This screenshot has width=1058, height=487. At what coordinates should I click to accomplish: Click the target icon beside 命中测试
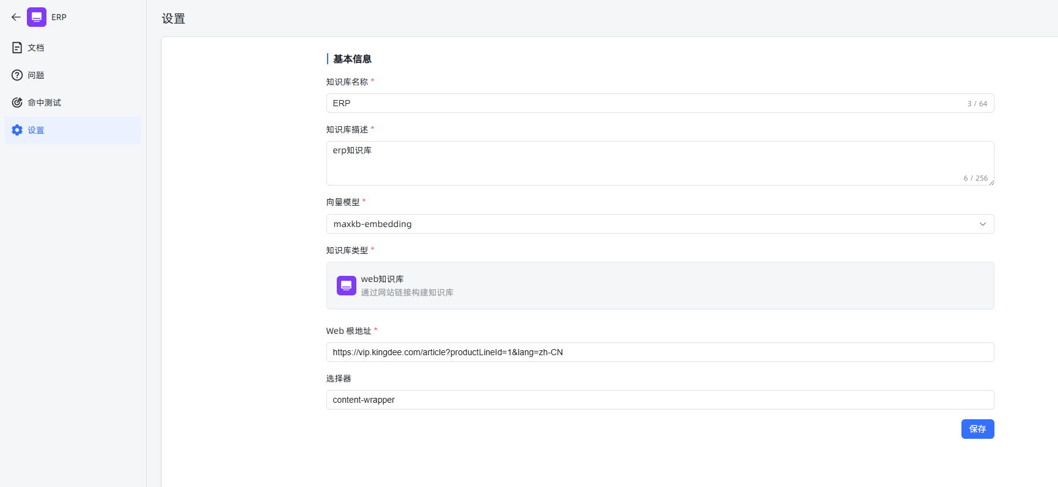17,103
